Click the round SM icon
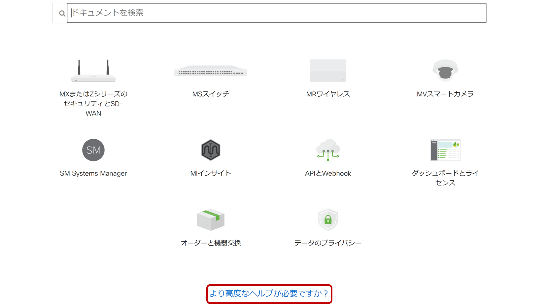The width and height of the screenshot is (546, 304). click(93, 150)
